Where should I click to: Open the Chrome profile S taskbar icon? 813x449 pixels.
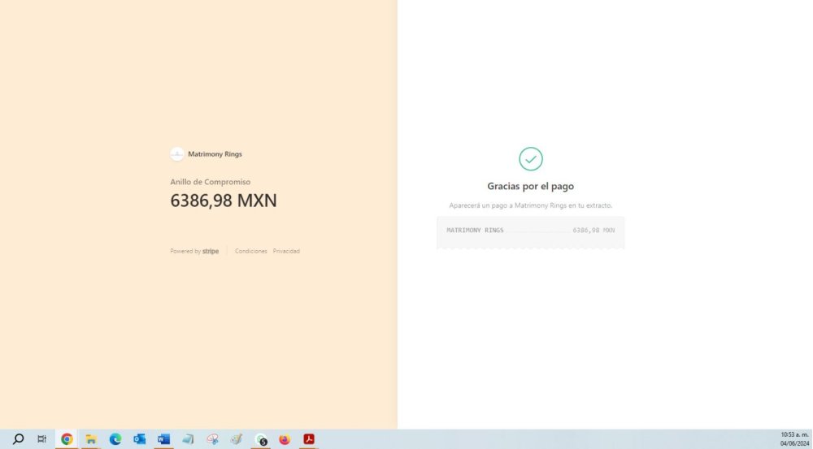(x=261, y=439)
